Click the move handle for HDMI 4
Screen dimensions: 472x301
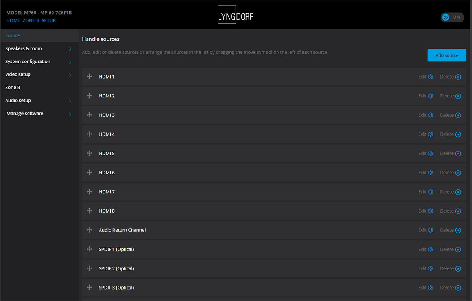[x=89, y=134]
